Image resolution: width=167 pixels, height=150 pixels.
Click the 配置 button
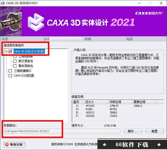[155, 131]
